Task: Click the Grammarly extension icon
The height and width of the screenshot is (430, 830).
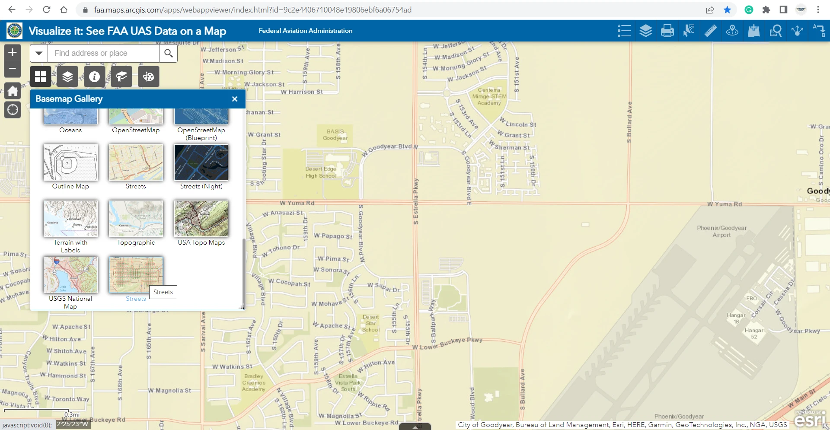Action: coord(749,10)
